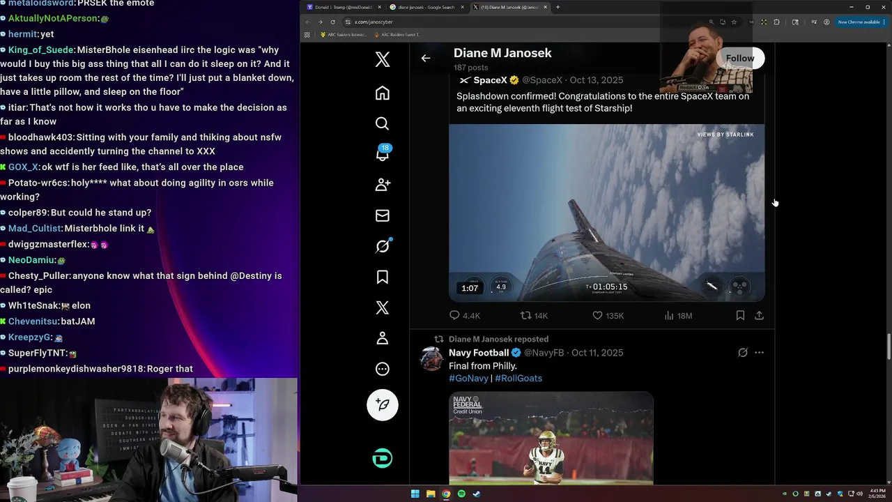Open Profile icon in X sidebar
The height and width of the screenshot is (502, 892).
pyautogui.click(x=383, y=338)
